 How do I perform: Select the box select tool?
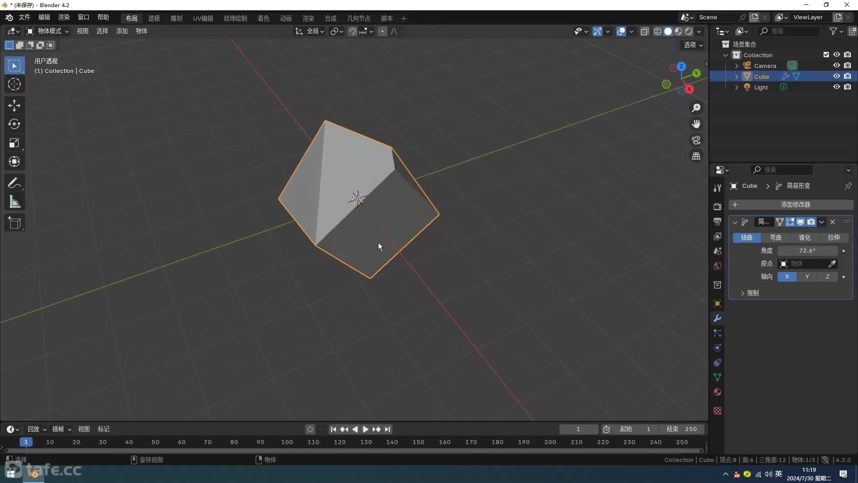coord(14,66)
